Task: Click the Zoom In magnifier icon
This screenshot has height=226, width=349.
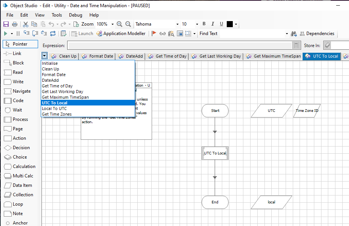Action: click(120, 24)
